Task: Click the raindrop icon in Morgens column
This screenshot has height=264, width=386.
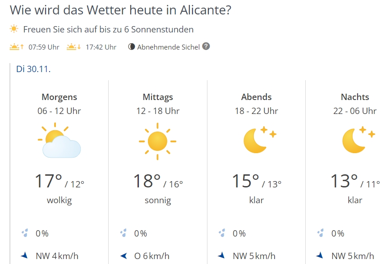Action: point(25,233)
